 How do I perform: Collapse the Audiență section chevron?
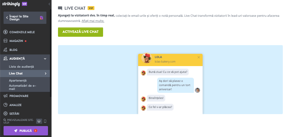pos(45,59)
